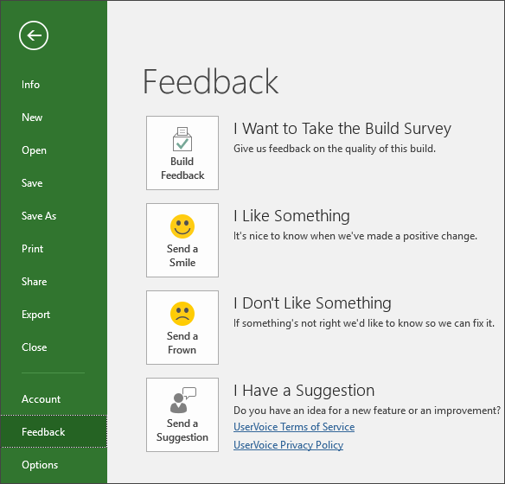505x484 pixels.
Task: Select Export in the sidebar
Action: 35,315
